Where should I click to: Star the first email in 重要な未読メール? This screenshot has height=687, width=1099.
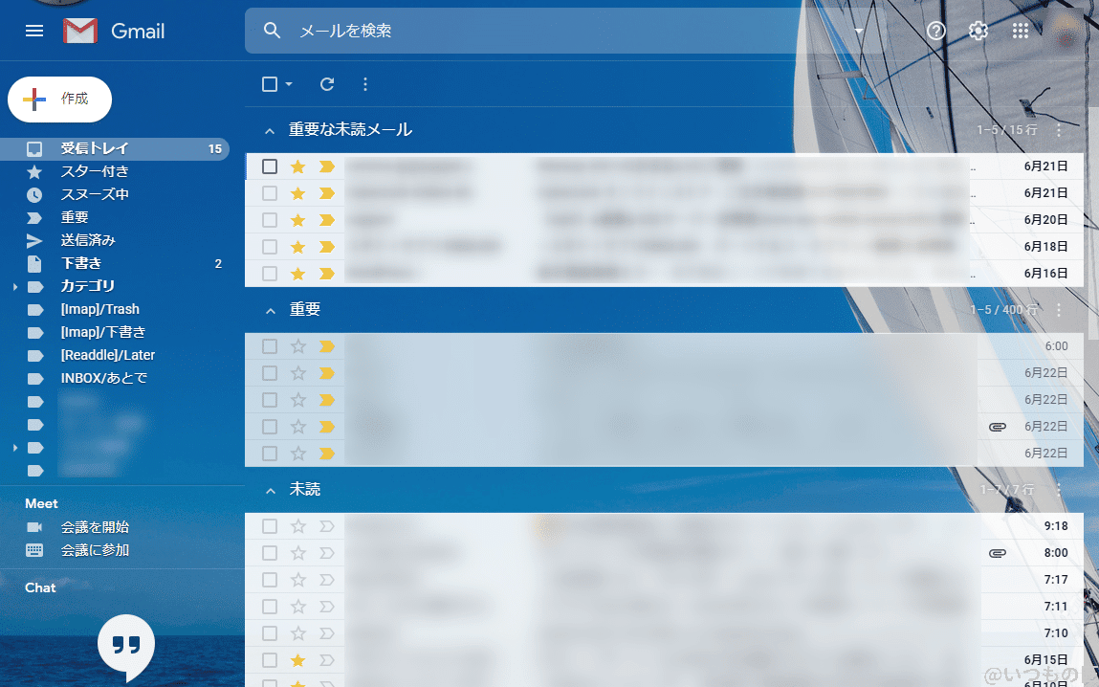click(x=297, y=166)
